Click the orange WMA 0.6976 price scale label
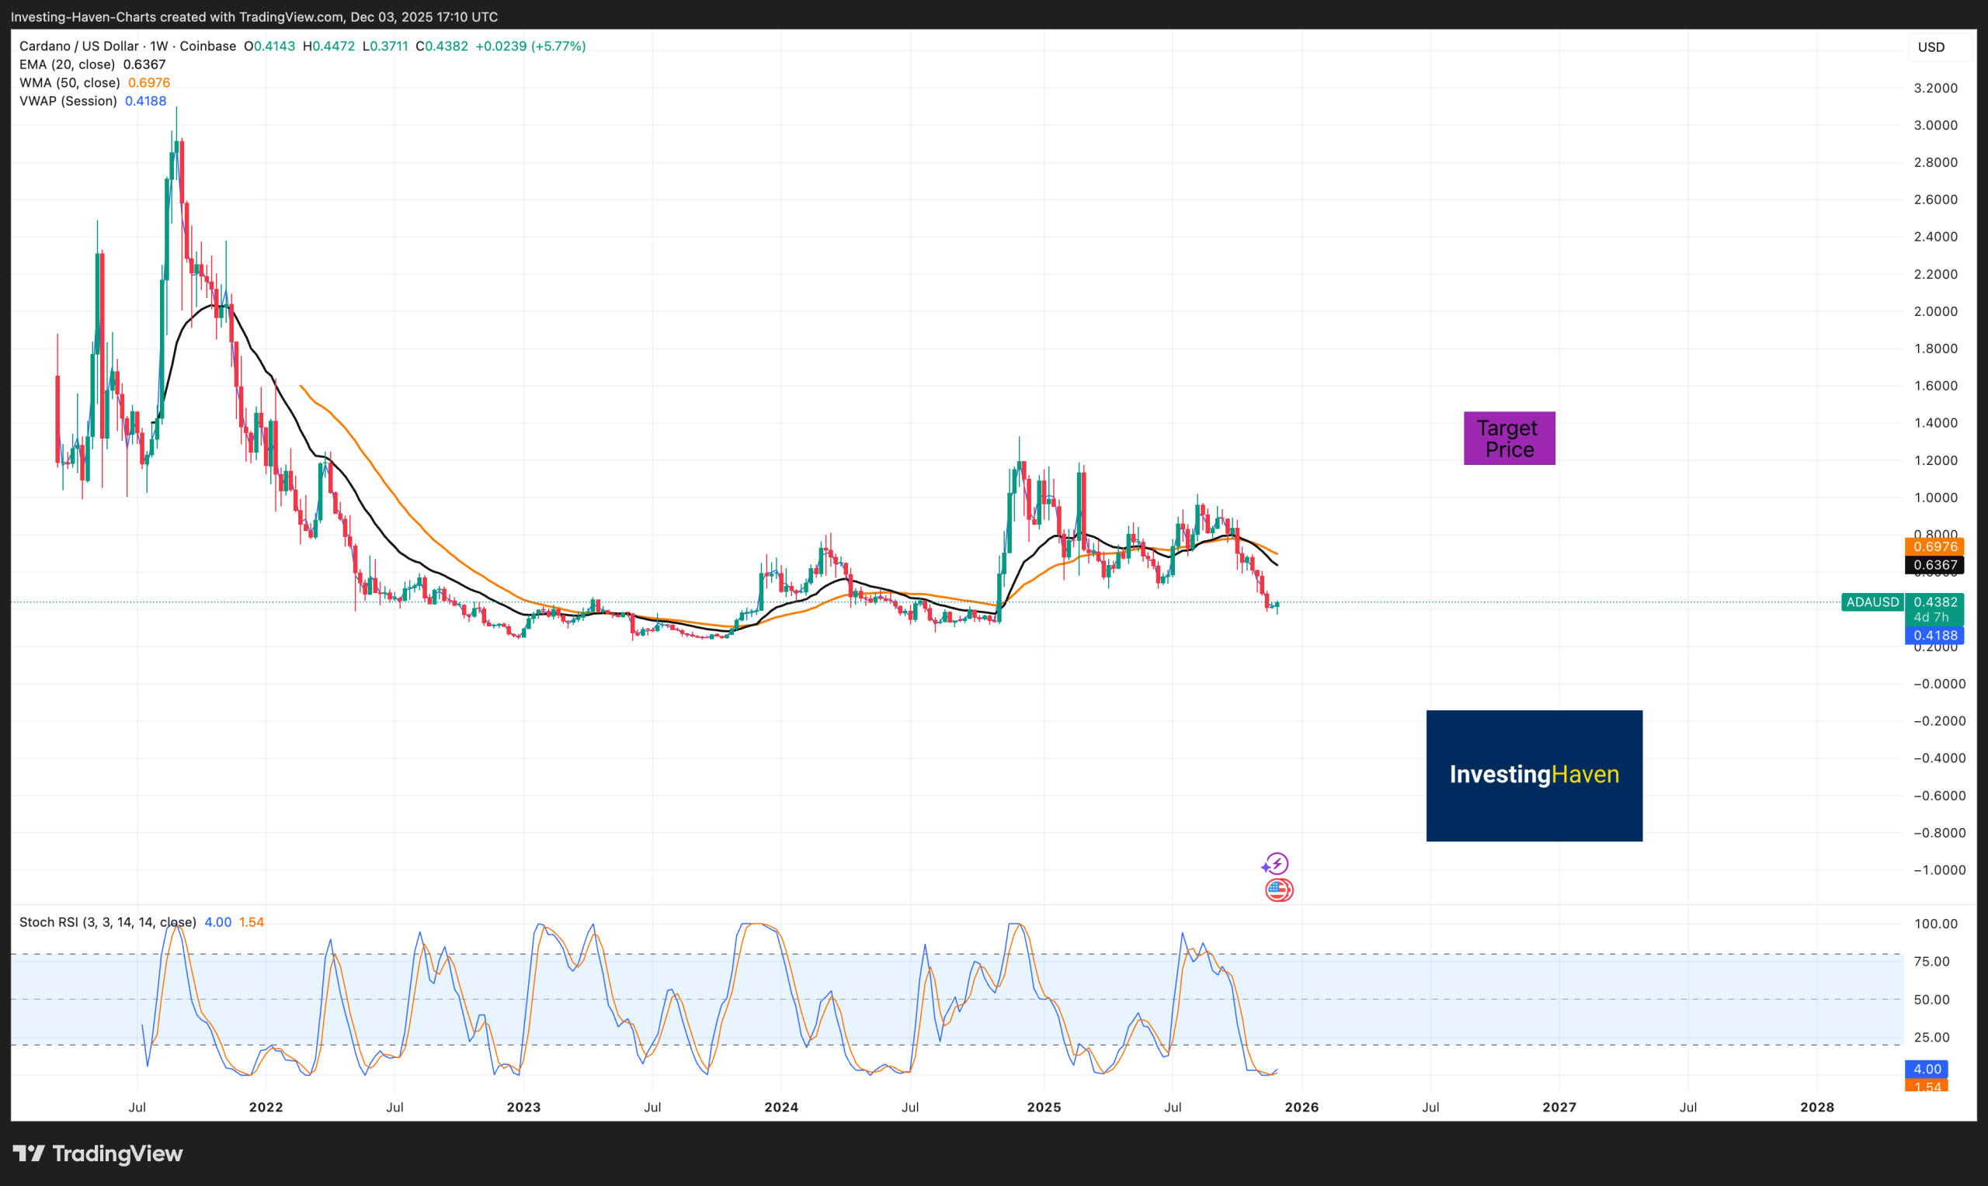Screen dimensions: 1988x1186 point(1934,546)
